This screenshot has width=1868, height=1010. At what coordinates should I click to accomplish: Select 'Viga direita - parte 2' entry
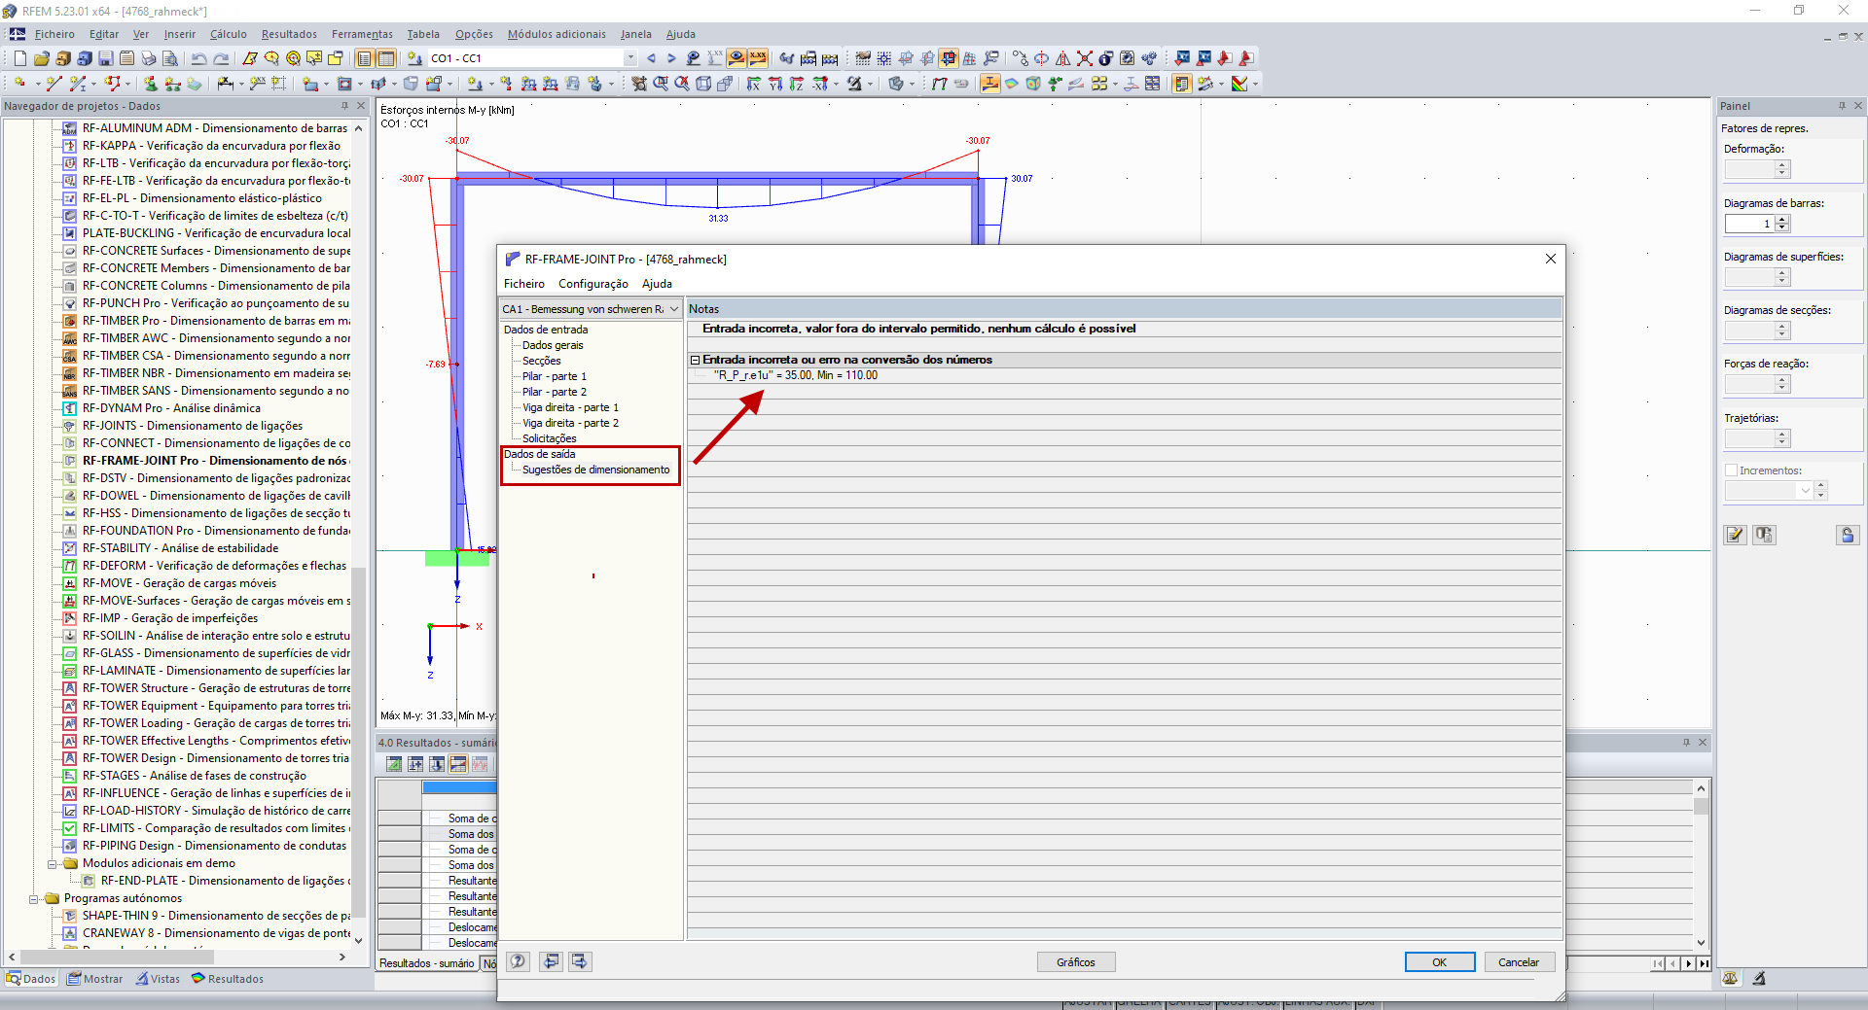coord(570,423)
